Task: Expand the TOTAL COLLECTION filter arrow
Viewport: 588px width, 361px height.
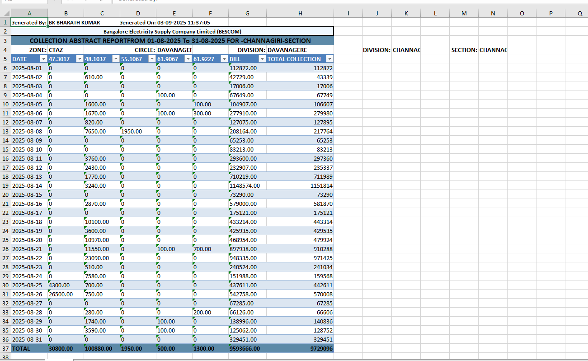Action: pyautogui.click(x=329, y=59)
